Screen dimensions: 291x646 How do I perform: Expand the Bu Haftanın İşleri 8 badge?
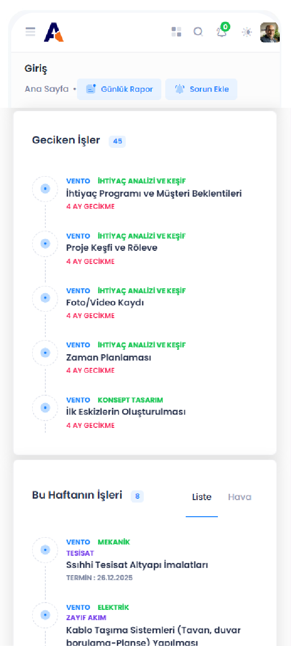pos(137,496)
